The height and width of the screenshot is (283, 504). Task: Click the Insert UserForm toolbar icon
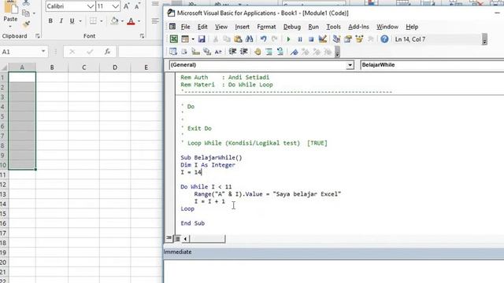(x=185, y=39)
